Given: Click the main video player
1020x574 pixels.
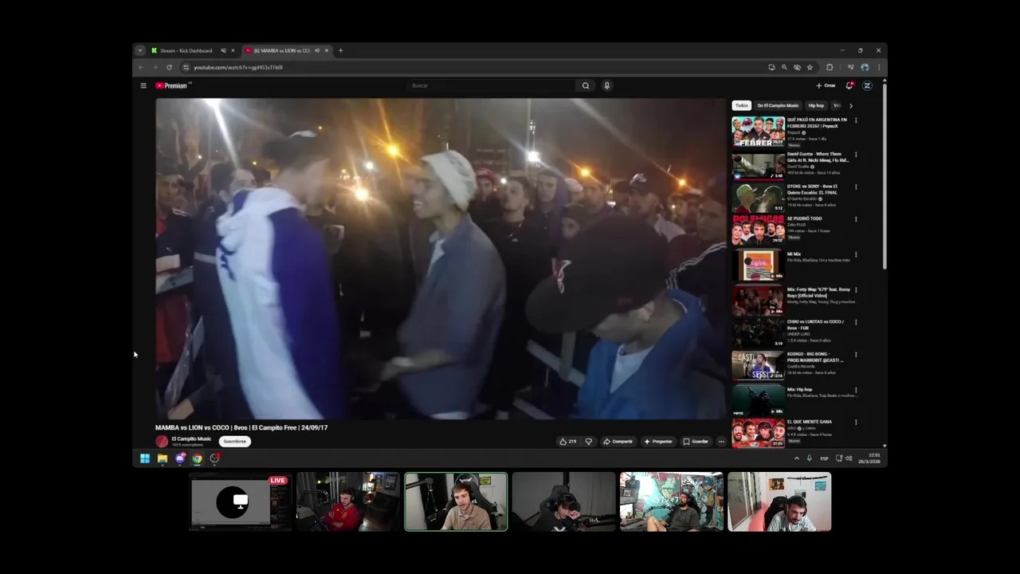Looking at the screenshot, I should tap(441, 258).
